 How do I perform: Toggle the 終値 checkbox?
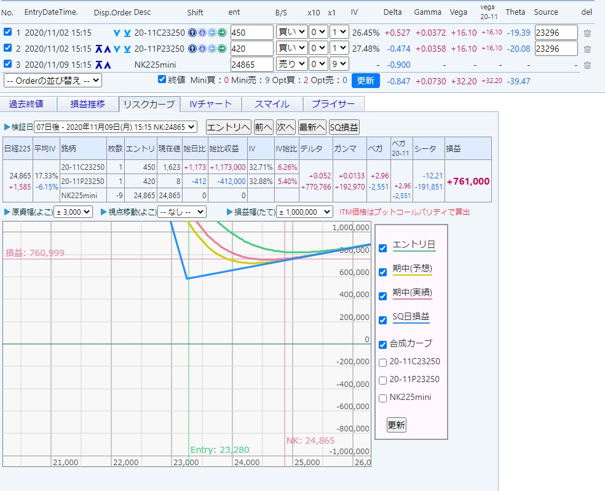pos(162,79)
